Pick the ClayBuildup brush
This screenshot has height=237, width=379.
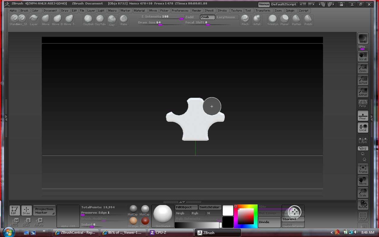(x=88, y=20)
